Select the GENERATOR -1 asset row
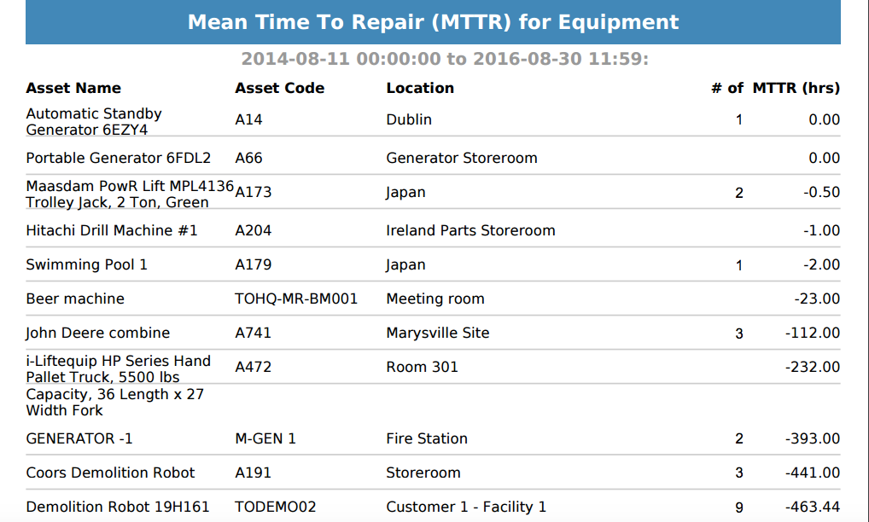 click(433, 439)
